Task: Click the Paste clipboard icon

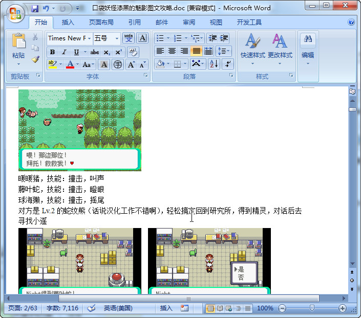Action: 18,41
